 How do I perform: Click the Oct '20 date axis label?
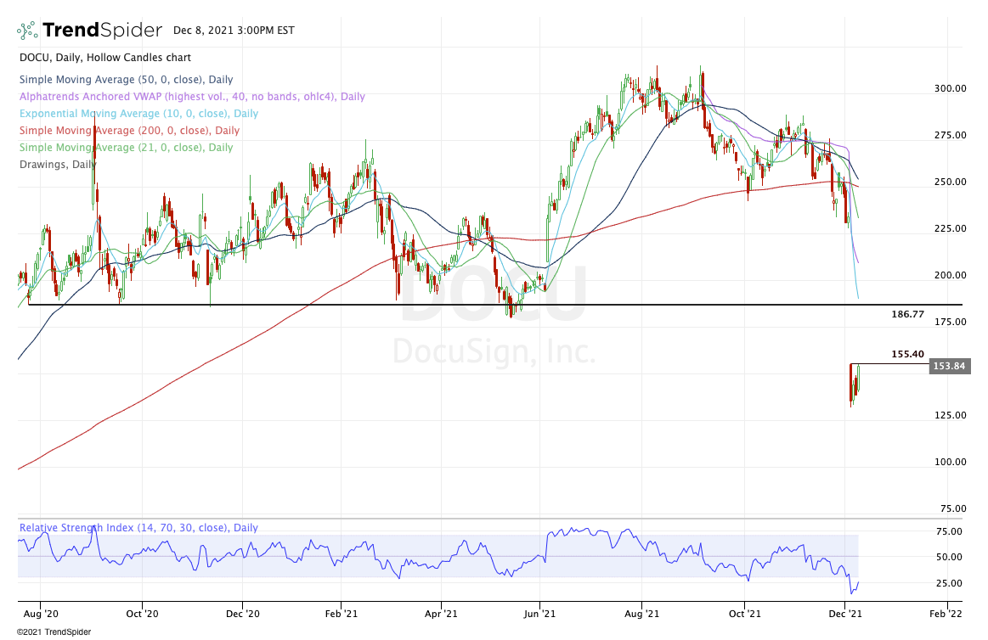pyautogui.click(x=143, y=614)
